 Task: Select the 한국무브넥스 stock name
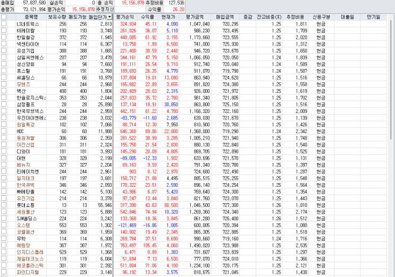[30, 111]
